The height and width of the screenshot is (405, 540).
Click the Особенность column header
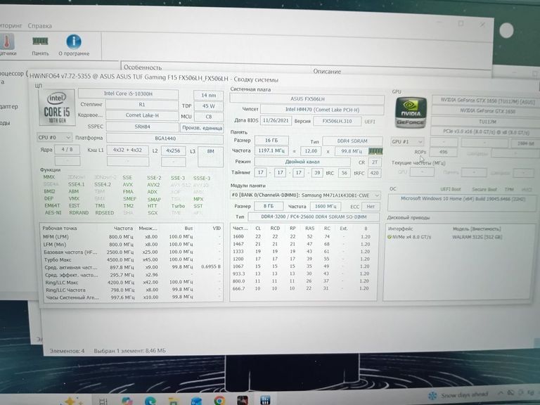143,67
